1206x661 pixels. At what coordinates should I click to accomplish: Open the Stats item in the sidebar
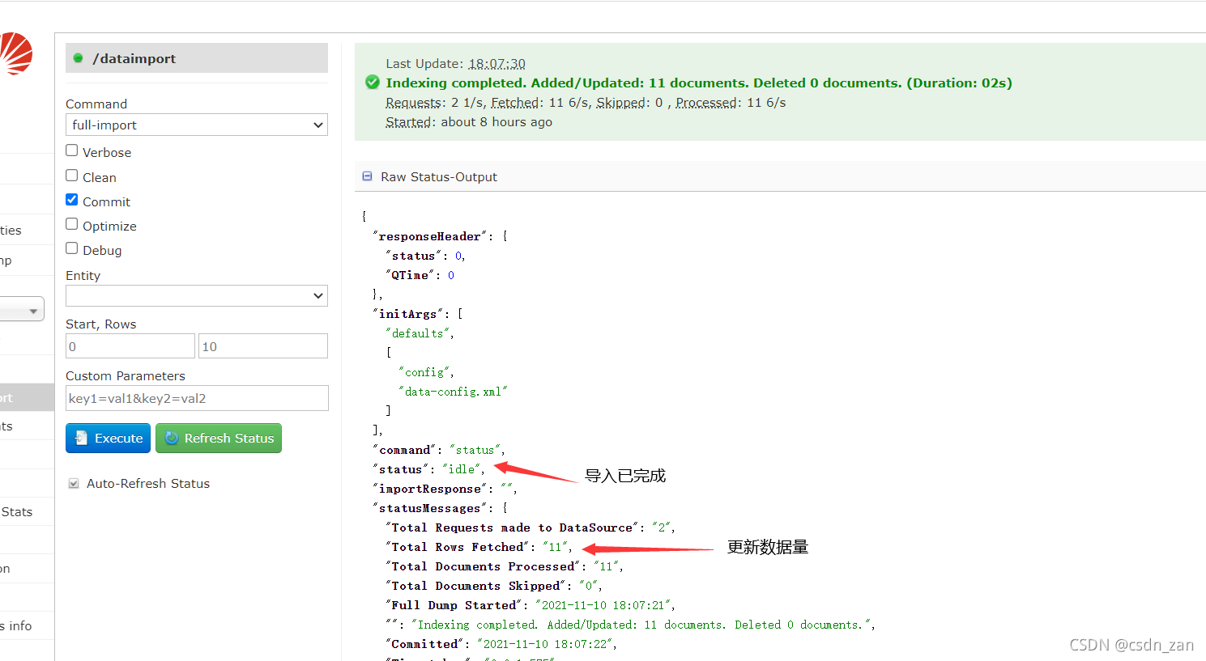[x=17, y=512]
